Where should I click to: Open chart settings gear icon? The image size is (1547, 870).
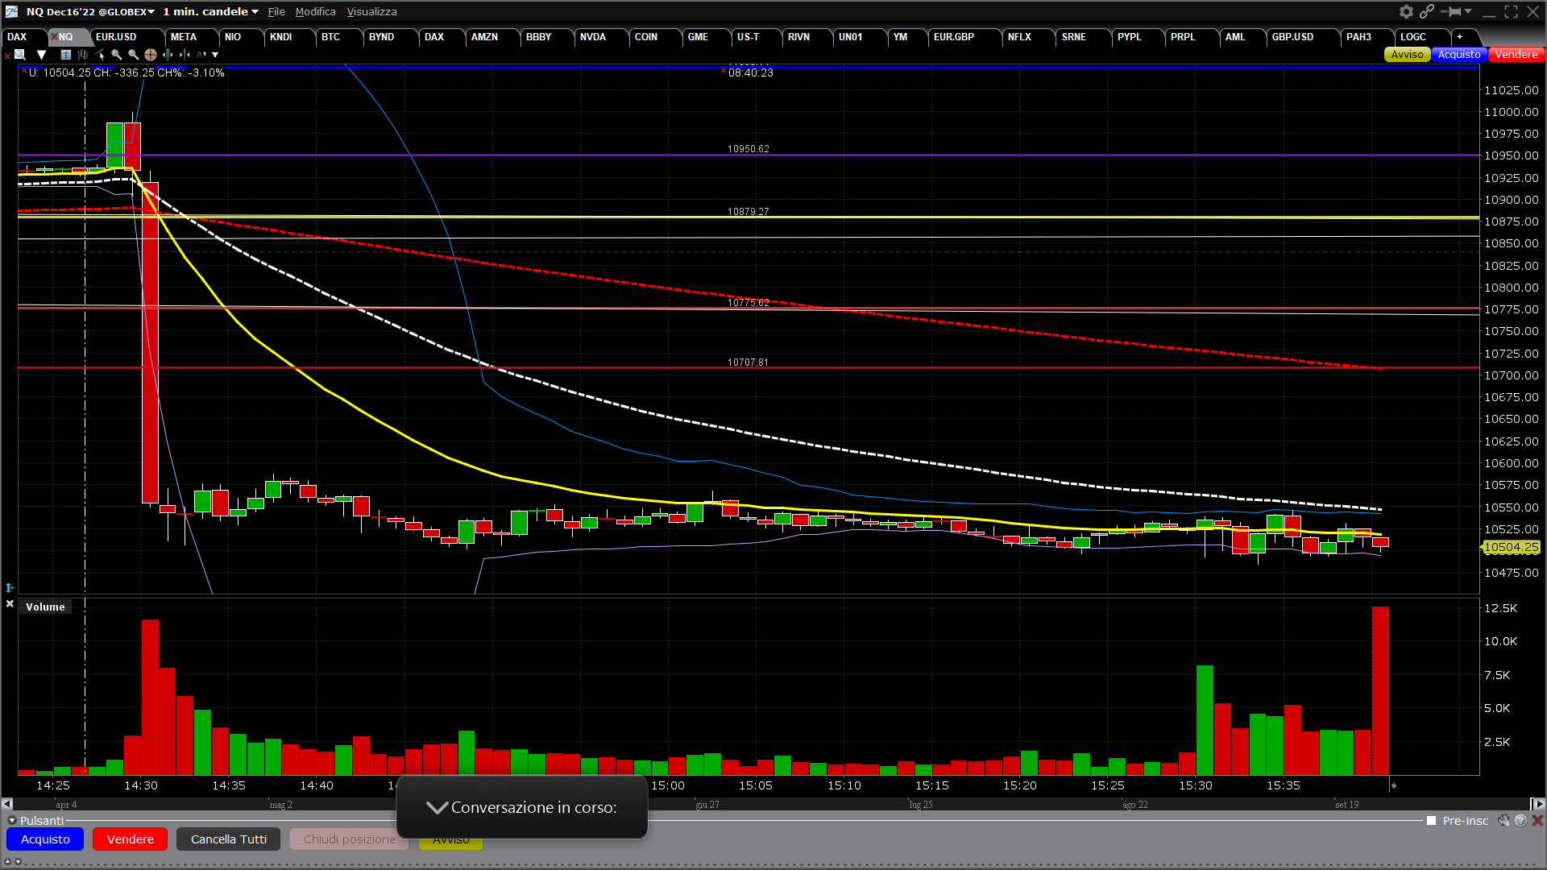click(x=1406, y=11)
